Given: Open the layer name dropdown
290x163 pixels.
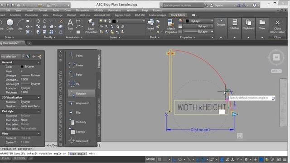Looking at the screenshot, I should (x=144, y=21).
